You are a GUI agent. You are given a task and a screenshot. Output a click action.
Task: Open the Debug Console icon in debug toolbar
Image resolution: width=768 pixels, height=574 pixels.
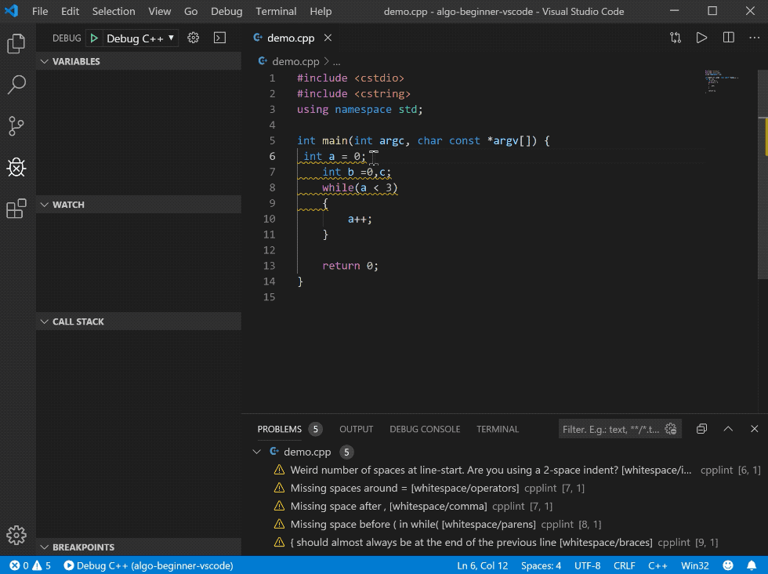tap(219, 38)
